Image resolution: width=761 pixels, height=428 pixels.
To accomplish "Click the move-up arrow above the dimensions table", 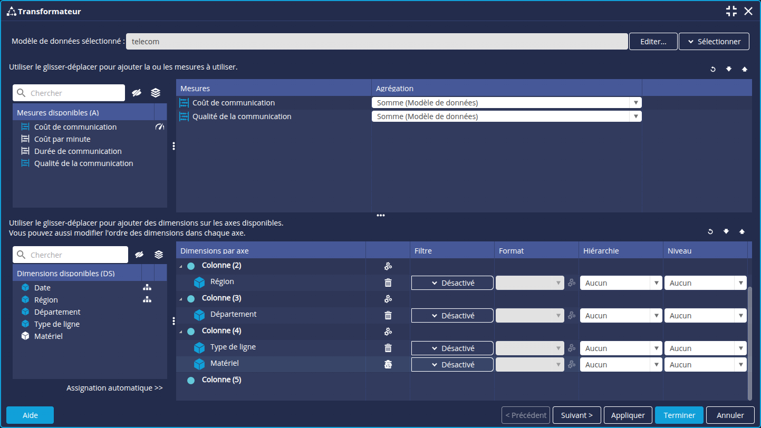I will (x=742, y=231).
